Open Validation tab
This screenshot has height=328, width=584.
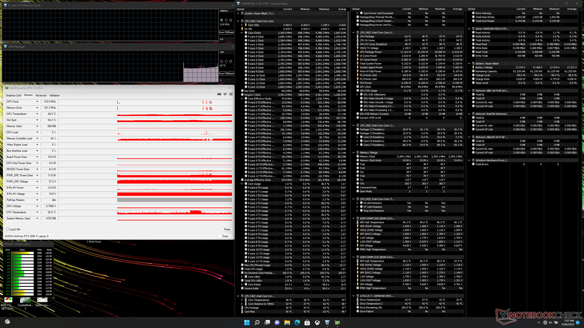pos(54,95)
